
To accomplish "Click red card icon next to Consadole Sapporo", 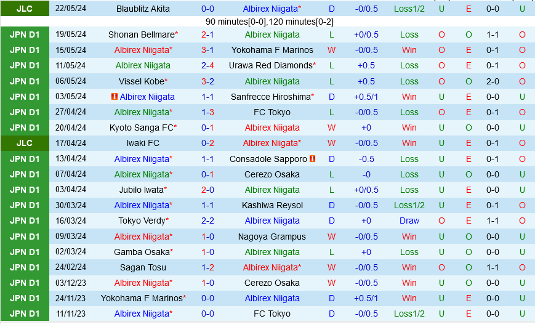I will click(x=313, y=159).
